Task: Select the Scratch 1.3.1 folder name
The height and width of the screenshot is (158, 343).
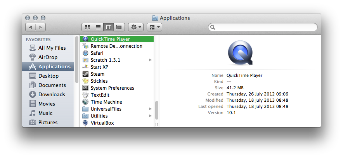Action: point(106,60)
